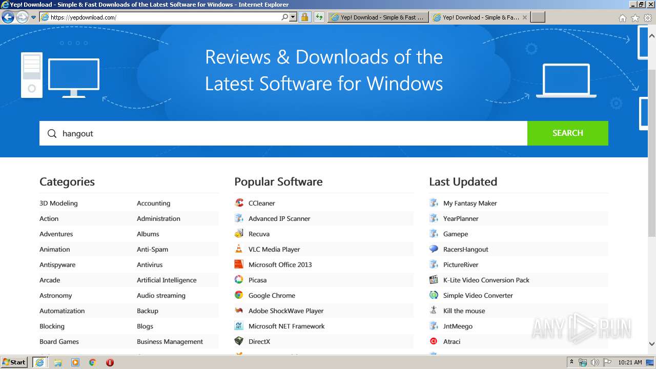Click the magnifier icon in site search box
This screenshot has height=369, width=656.
click(x=52, y=133)
